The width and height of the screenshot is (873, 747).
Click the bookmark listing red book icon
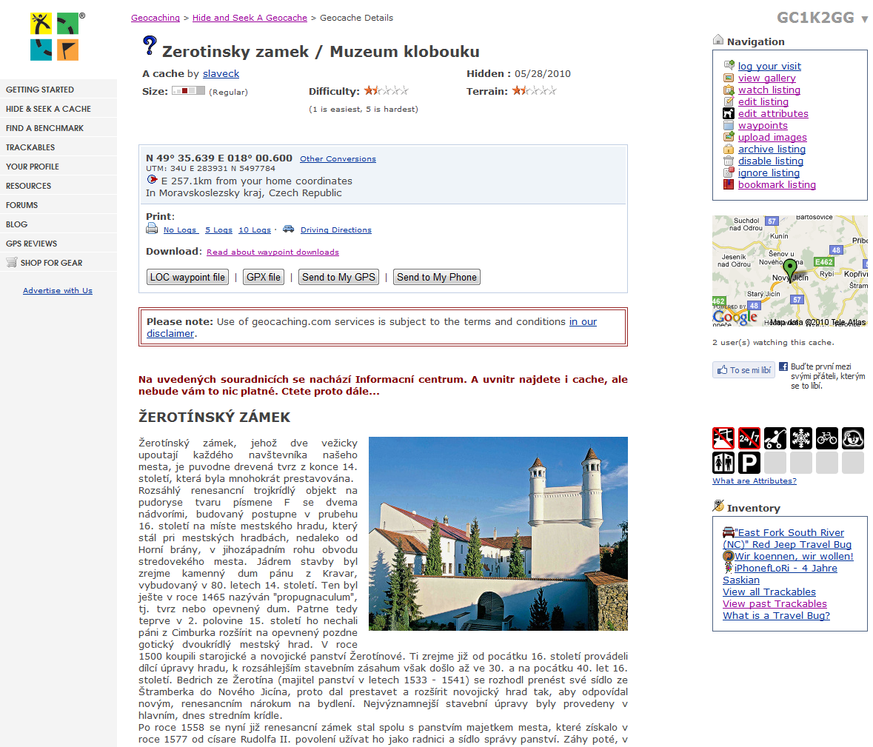pos(729,184)
